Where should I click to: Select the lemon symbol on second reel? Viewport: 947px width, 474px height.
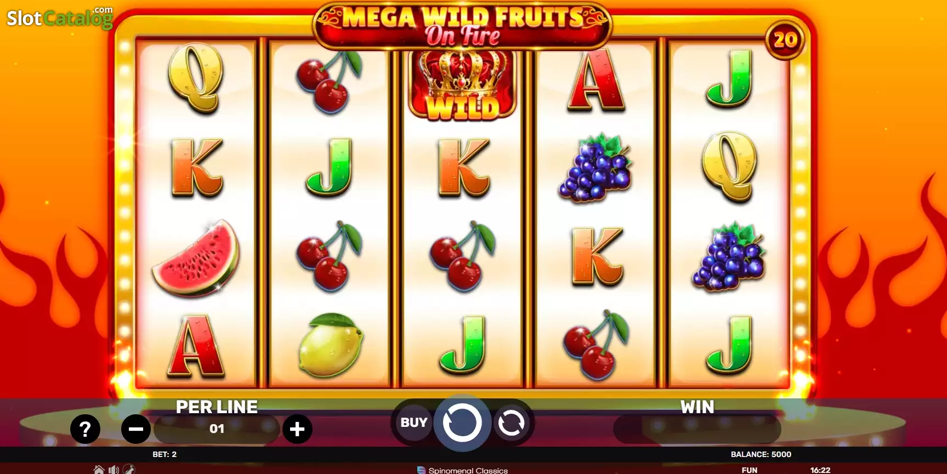pyautogui.click(x=331, y=345)
